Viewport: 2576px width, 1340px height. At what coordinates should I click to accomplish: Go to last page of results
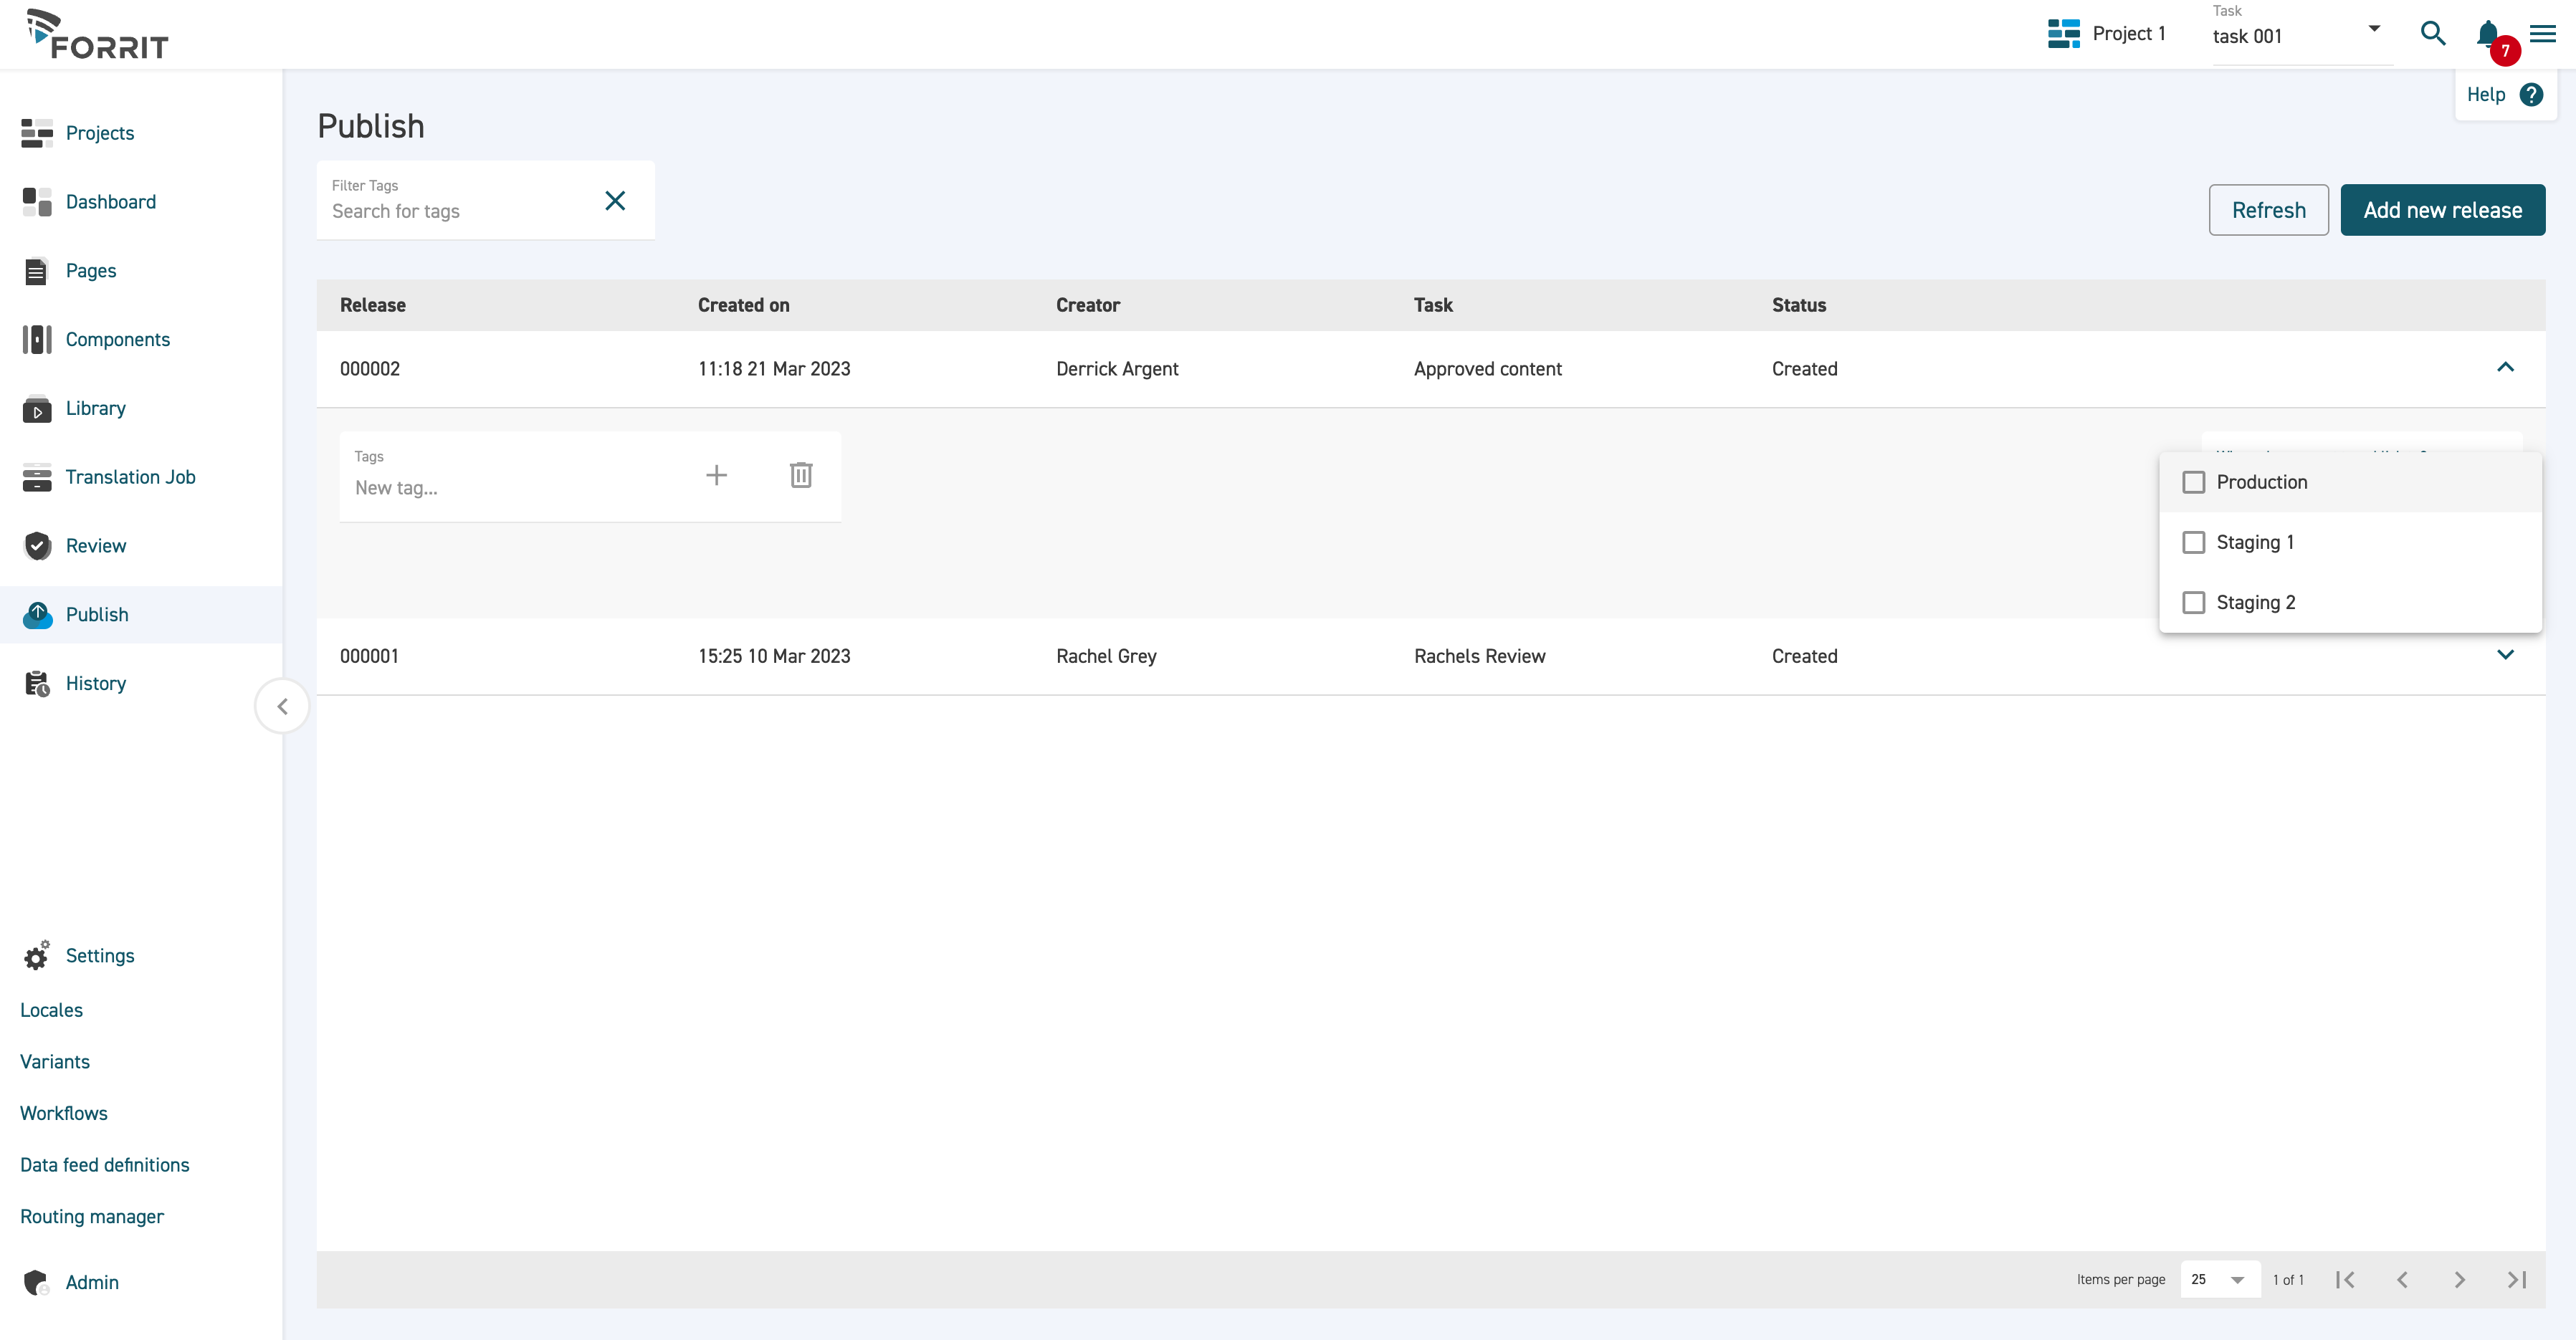click(x=2517, y=1280)
